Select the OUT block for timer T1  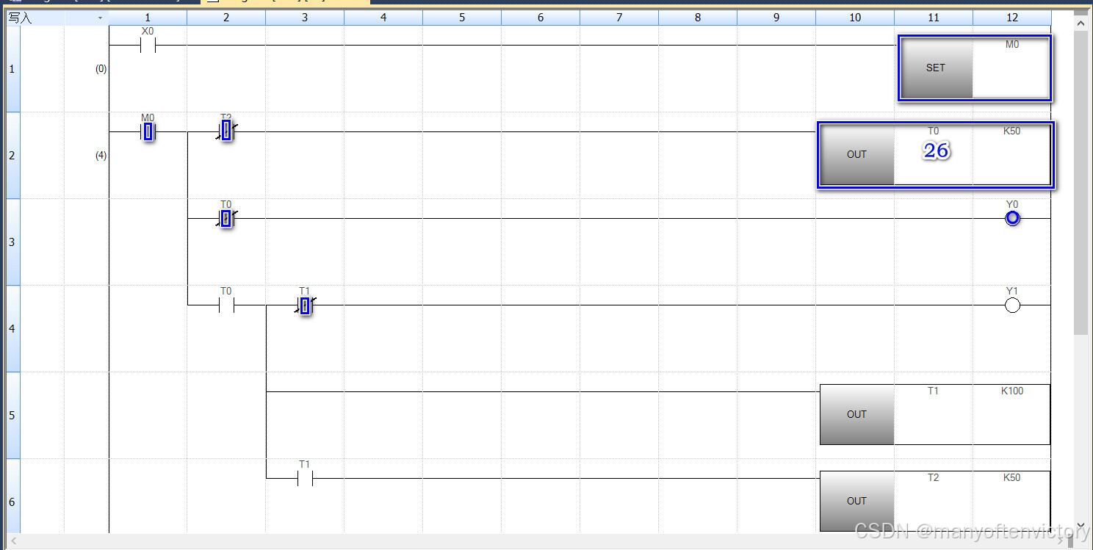(x=935, y=414)
